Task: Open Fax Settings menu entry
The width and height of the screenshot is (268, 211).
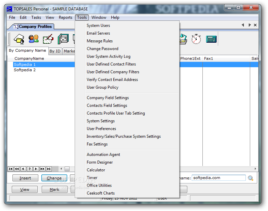Action: click(127, 144)
